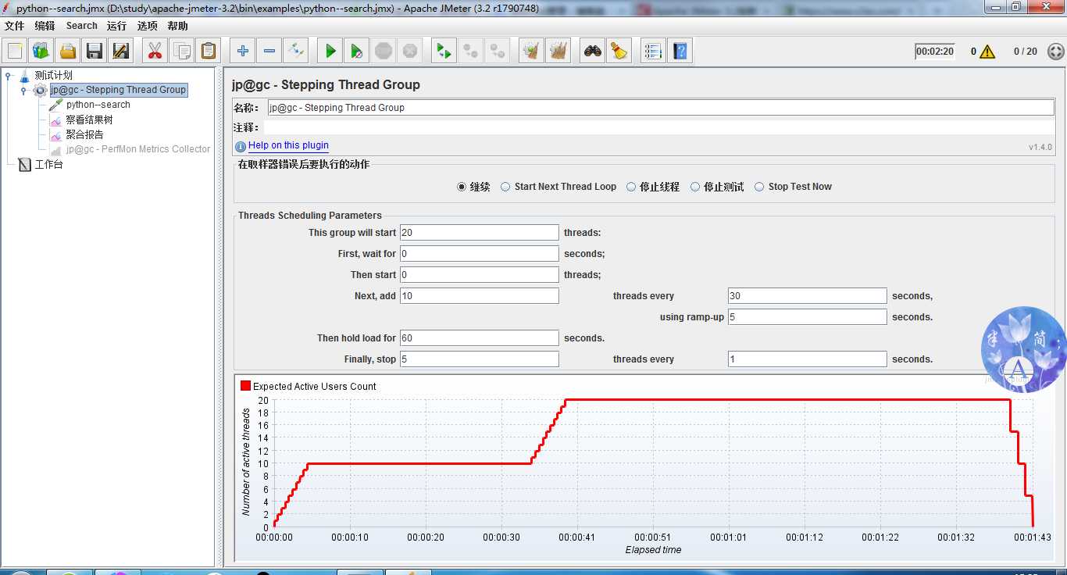The image size is (1067, 575).
Task: Open the 帮助 menu
Action: pos(177,26)
